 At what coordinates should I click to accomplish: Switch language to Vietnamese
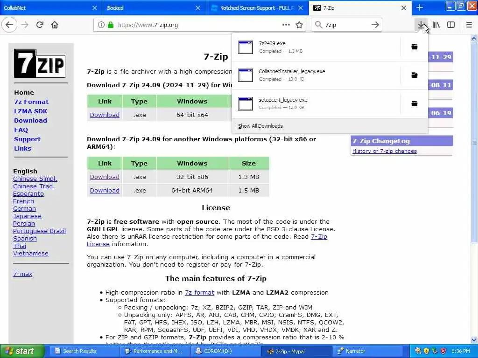tap(31, 253)
